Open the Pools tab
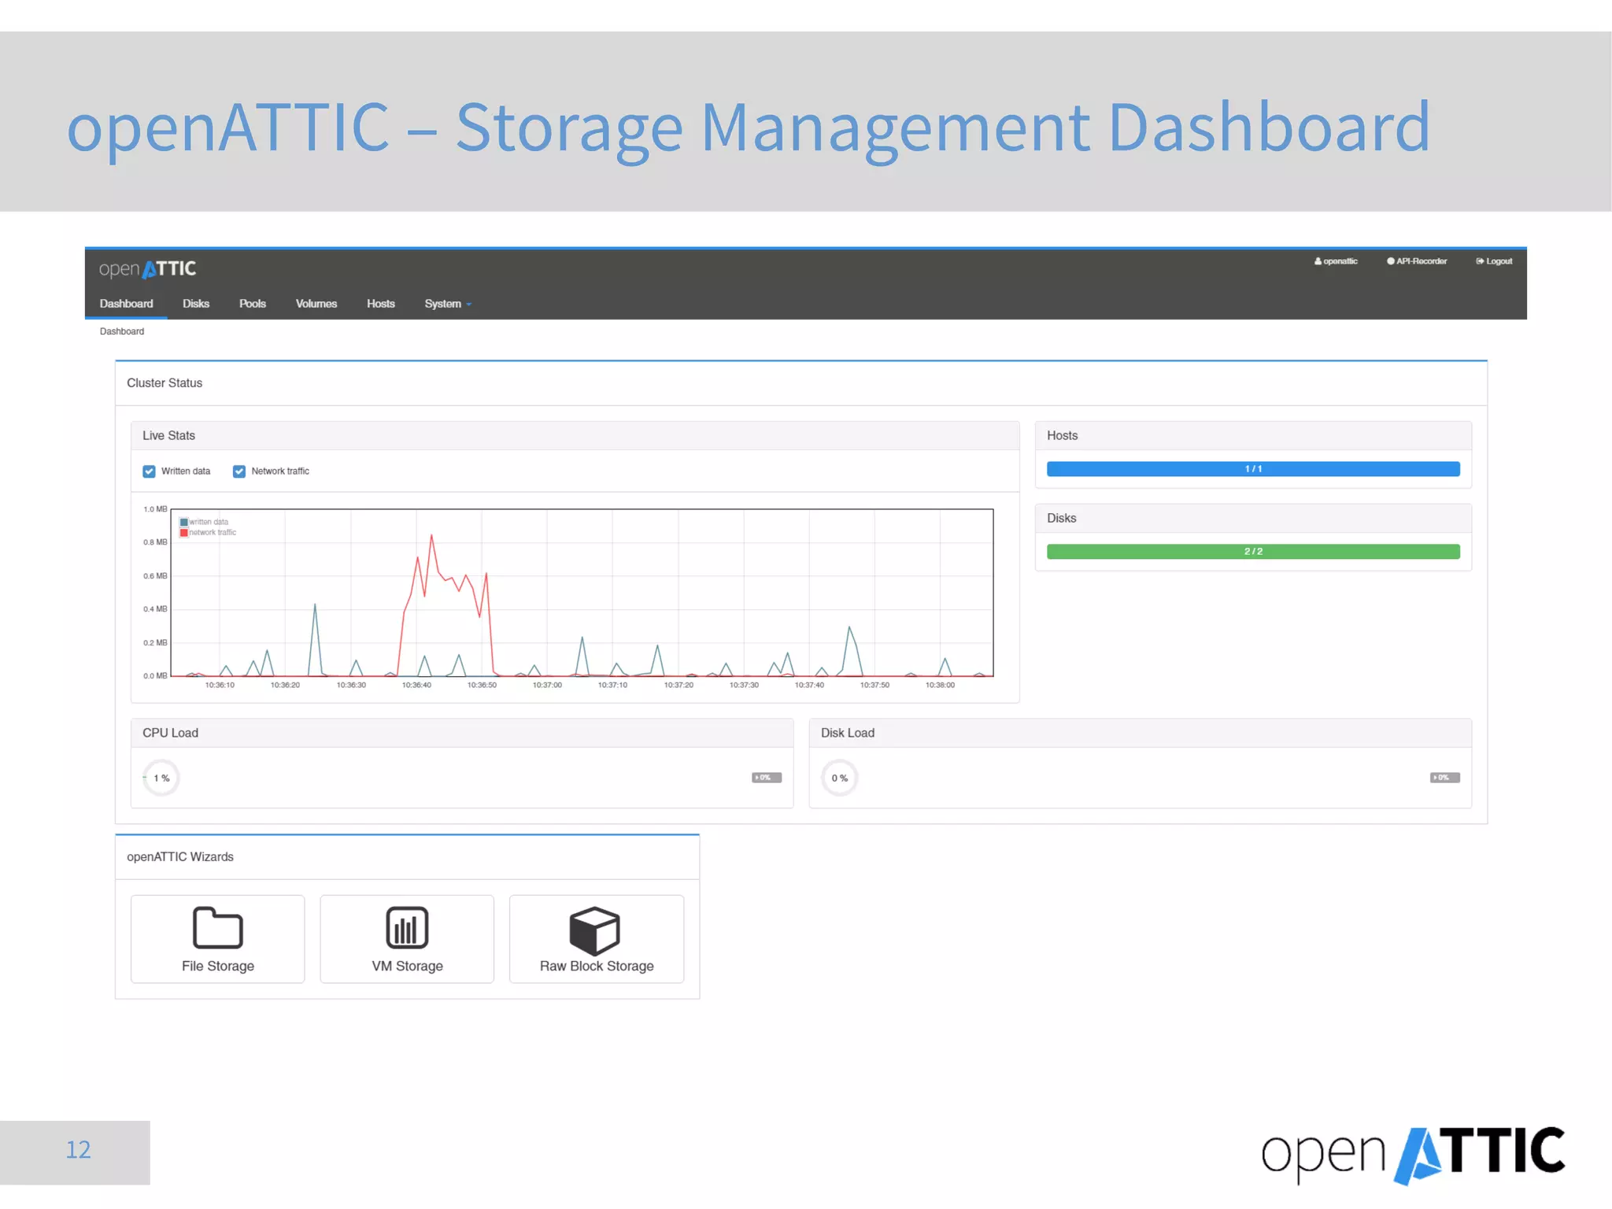Screen dimensions: 1612x1209 point(253,304)
